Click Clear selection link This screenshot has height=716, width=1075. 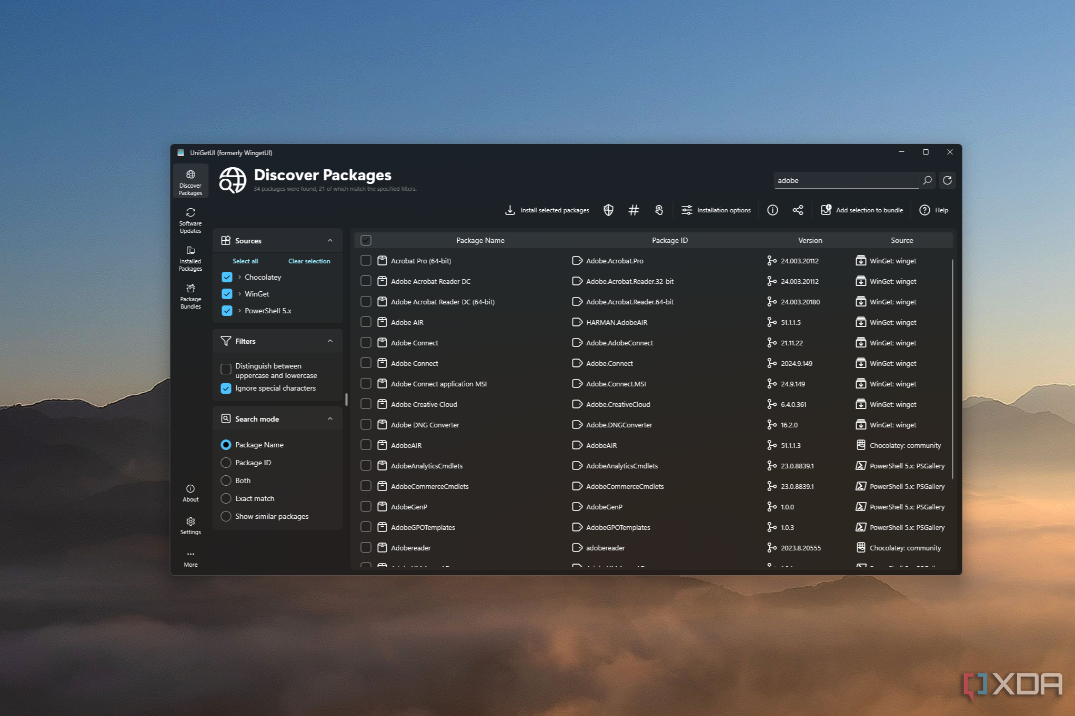(309, 261)
